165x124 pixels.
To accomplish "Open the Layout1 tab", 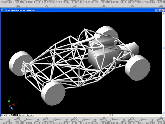I will coord(21,115).
